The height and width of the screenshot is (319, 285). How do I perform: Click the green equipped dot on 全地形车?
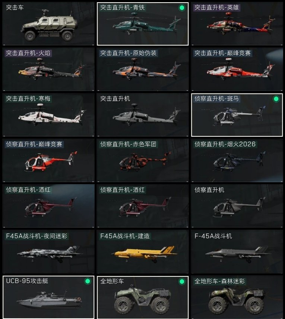pyautogui.click(x=182, y=282)
